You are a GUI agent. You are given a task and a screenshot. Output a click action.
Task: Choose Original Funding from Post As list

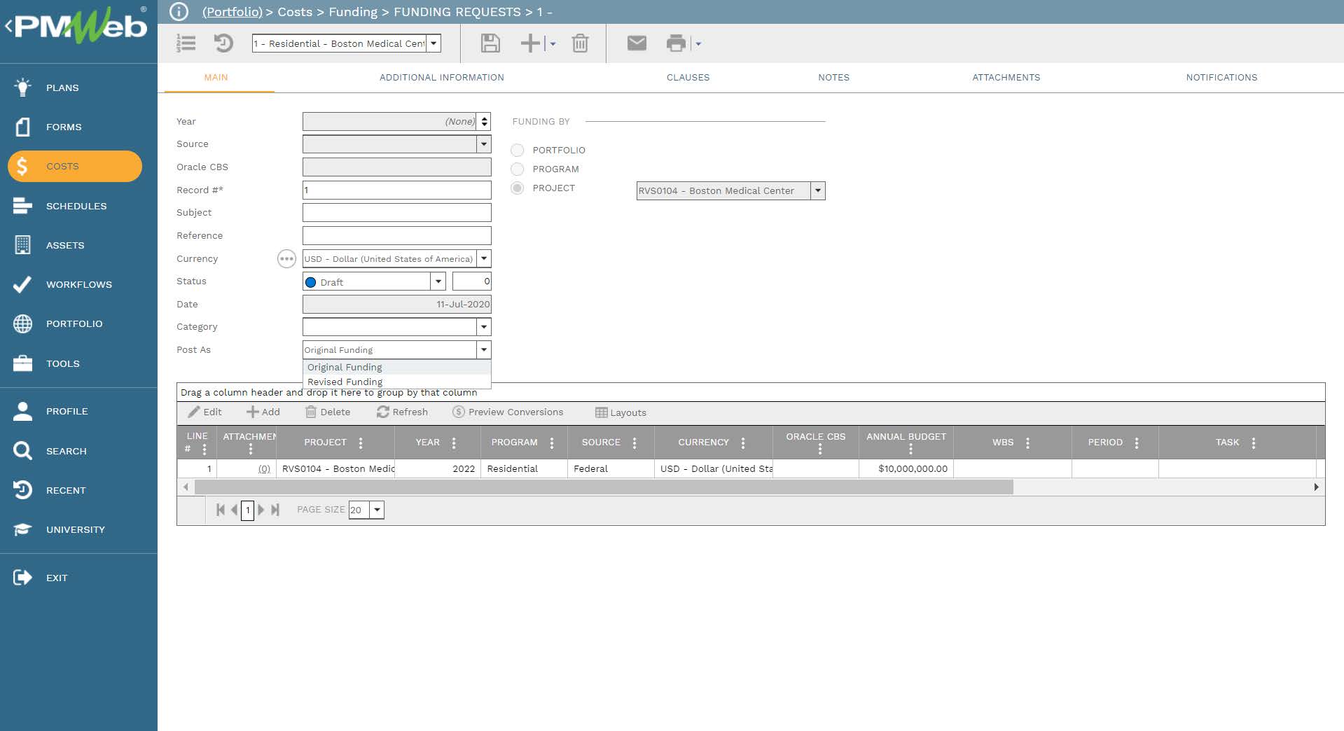pos(396,367)
